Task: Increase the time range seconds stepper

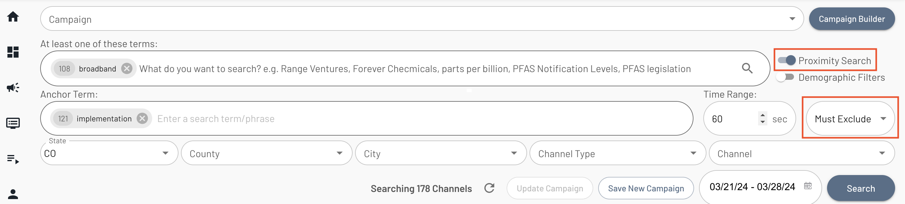Action: [763, 115]
